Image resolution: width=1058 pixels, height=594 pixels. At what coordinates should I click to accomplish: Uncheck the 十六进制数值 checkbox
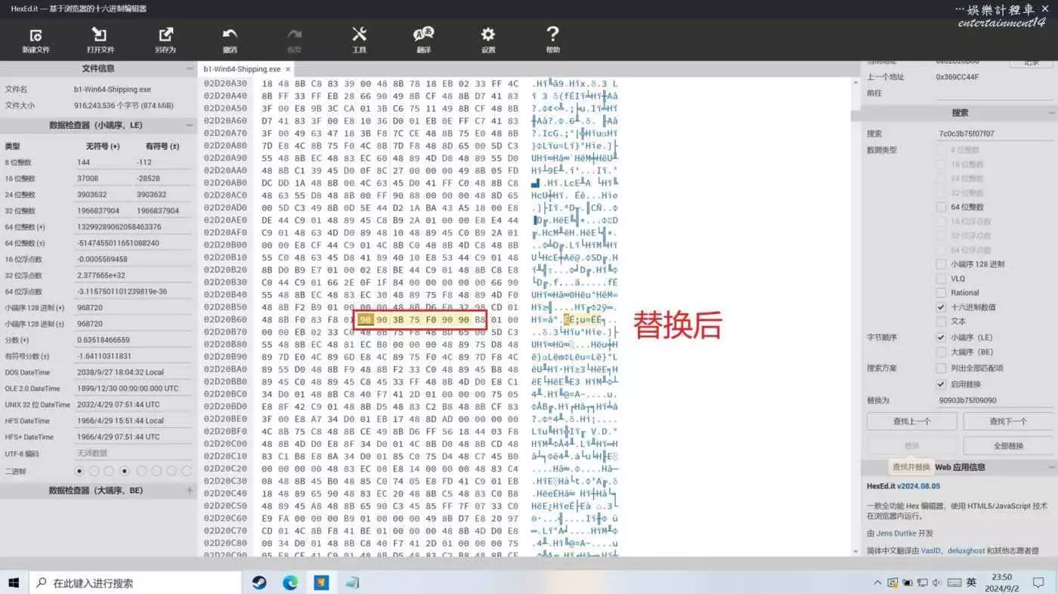click(941, 307)
